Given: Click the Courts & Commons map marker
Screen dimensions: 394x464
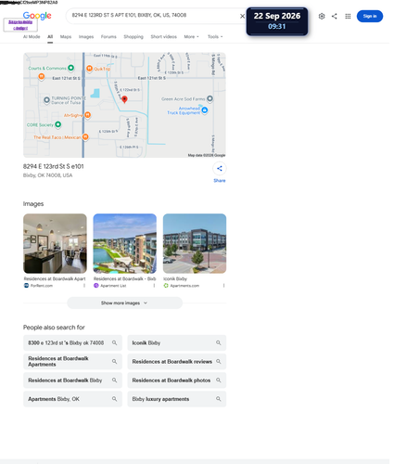Looking at the screenshot, I should [x=70, y=68].
